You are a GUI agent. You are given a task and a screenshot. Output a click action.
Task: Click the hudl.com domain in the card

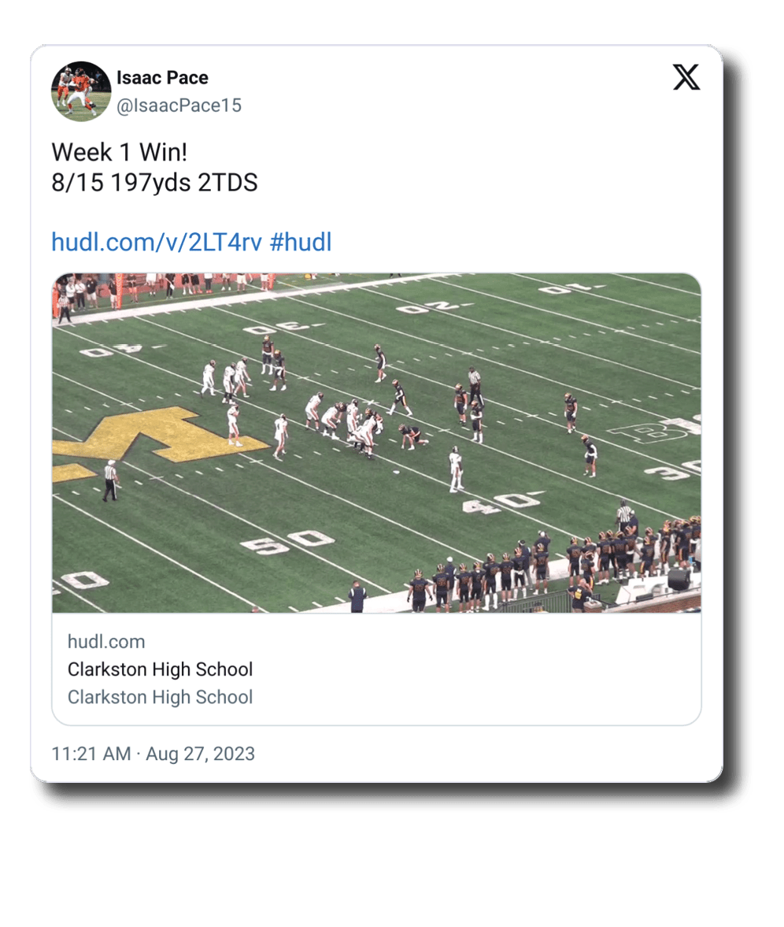tap(106, 641)
